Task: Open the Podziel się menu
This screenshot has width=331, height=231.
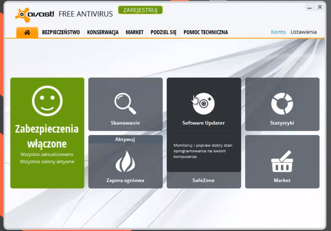Action: point(164,32)
